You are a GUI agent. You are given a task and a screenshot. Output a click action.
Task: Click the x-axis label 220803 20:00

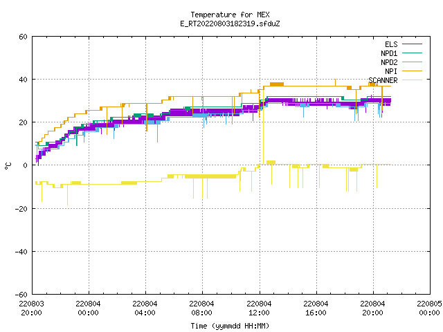click(x=31, y=308)
